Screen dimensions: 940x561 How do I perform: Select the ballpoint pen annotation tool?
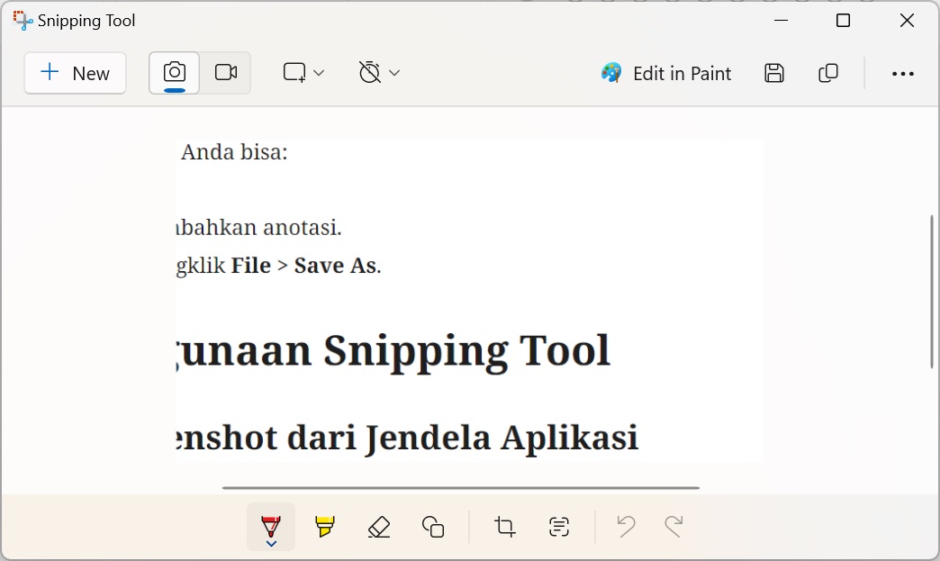[270, 527]
